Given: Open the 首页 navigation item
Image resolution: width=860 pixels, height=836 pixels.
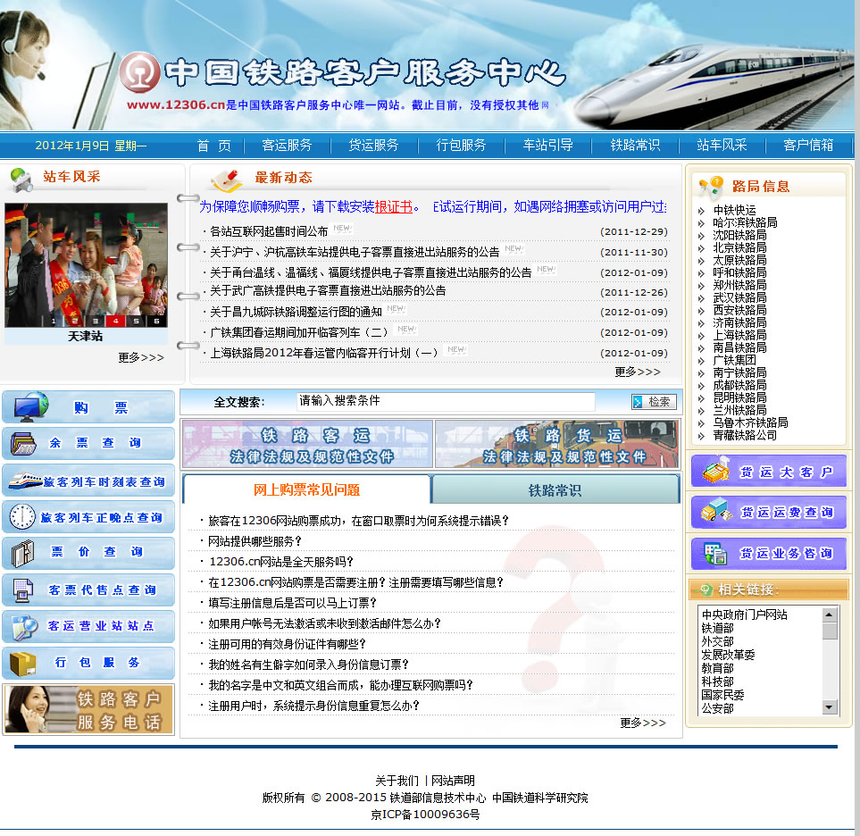Looking at the screenshot, I should (x=214, y=146).
